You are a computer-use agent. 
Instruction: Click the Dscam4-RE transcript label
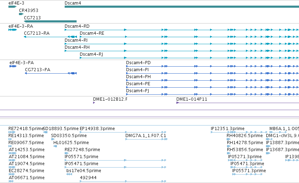[x=92, y=33]
